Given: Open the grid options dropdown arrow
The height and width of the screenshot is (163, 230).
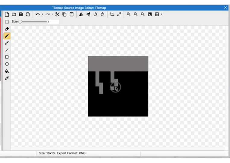Looking at the screenshot, I should (162, 14).
